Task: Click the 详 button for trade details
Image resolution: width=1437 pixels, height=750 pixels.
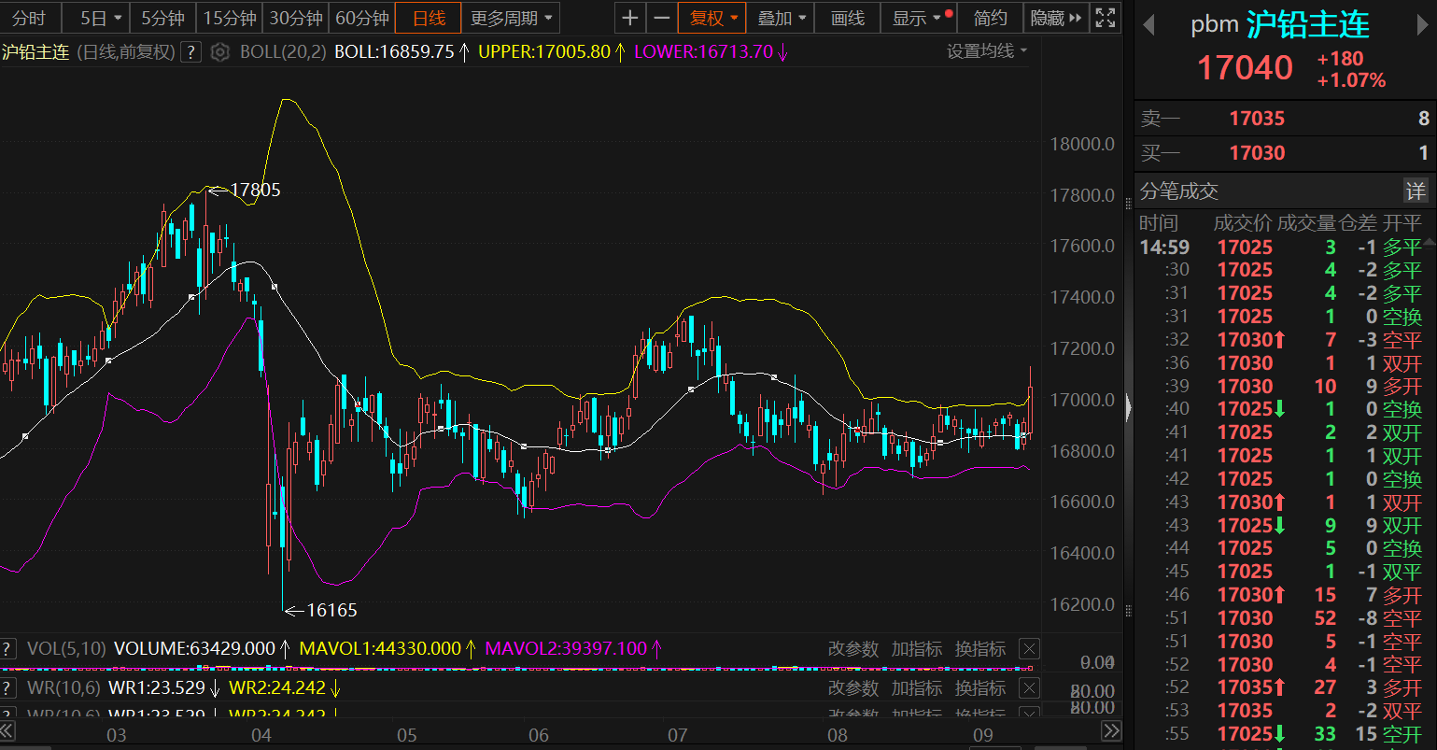Action: (x=1416, y=191)
